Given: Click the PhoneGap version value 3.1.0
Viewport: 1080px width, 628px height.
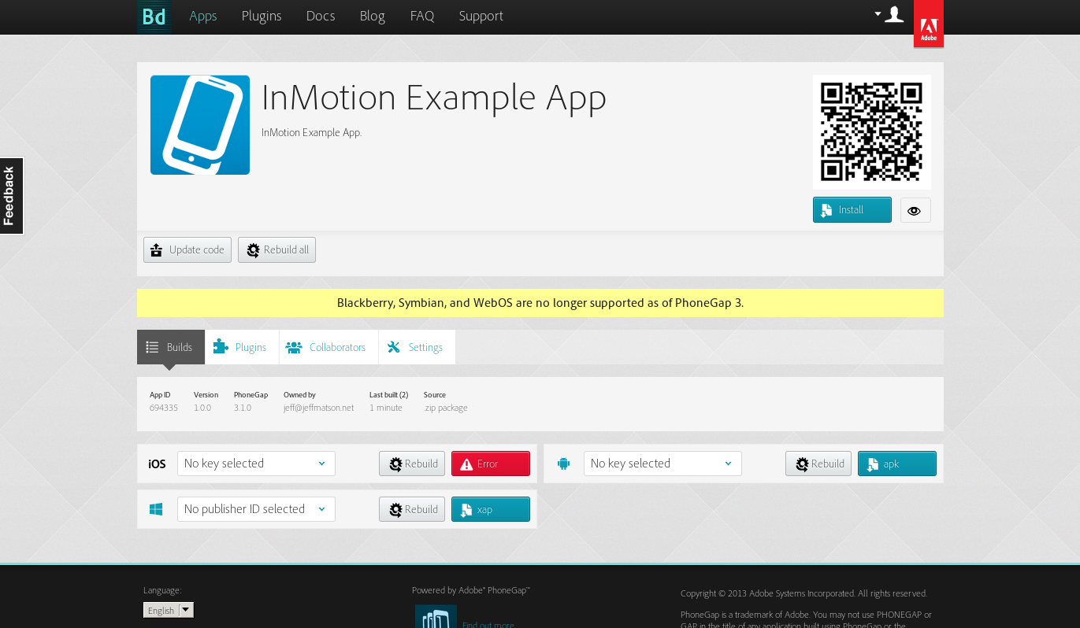Looking at the screenshot, I should [243, 408].
